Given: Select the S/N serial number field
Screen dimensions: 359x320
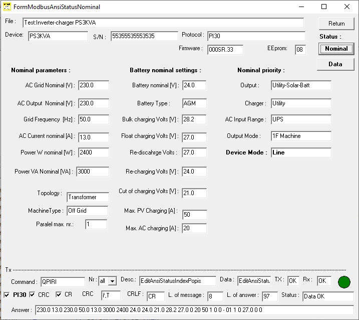Looking at the screenshot, I should tap(144, 36).
